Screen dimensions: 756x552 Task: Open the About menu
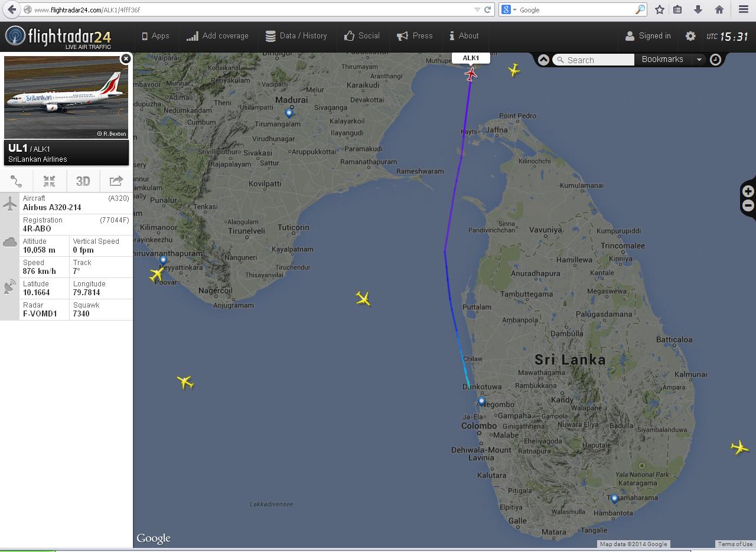coord(464,36)
